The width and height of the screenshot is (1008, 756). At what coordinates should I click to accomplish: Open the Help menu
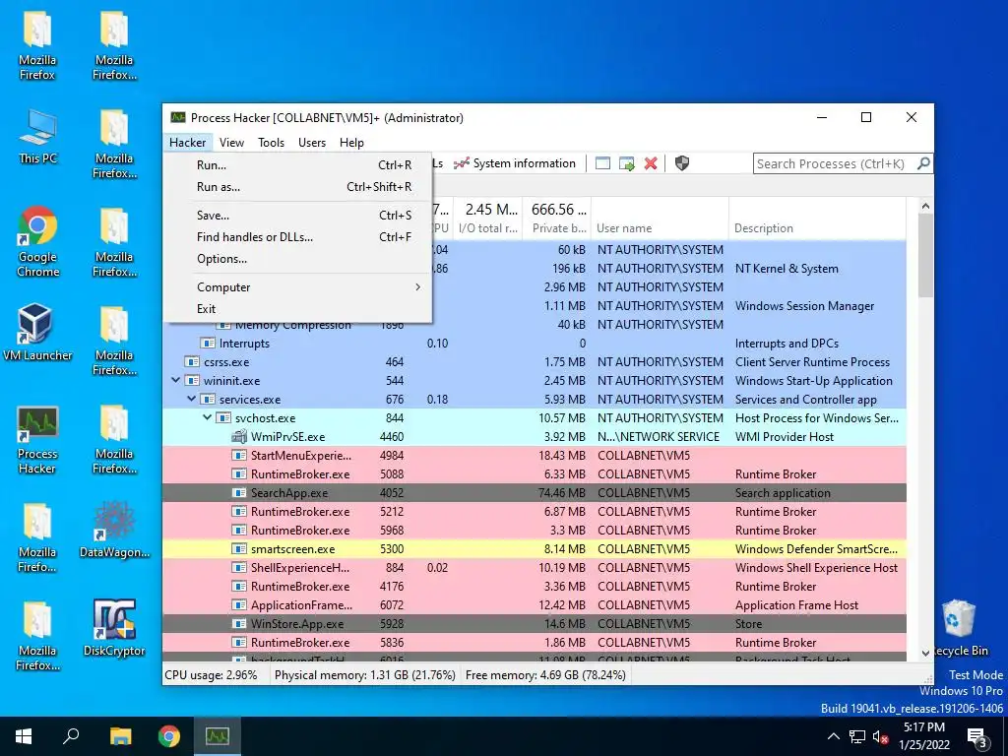pos(351,142)
